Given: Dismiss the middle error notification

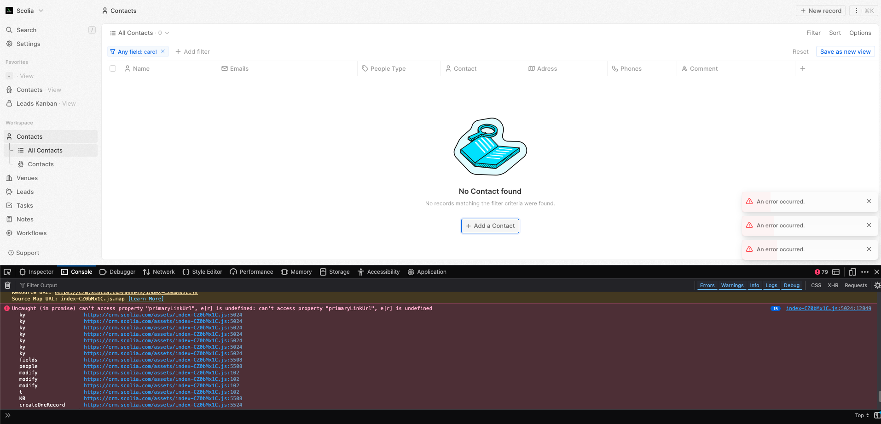Looking at the screenshot, I should pyautogui.click(x=869, y=225).
